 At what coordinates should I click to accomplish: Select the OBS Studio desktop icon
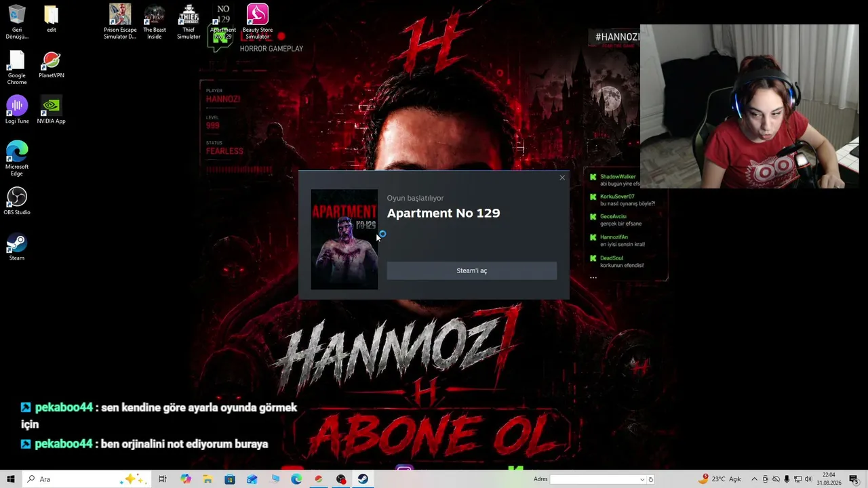click(x=17, y=201)
